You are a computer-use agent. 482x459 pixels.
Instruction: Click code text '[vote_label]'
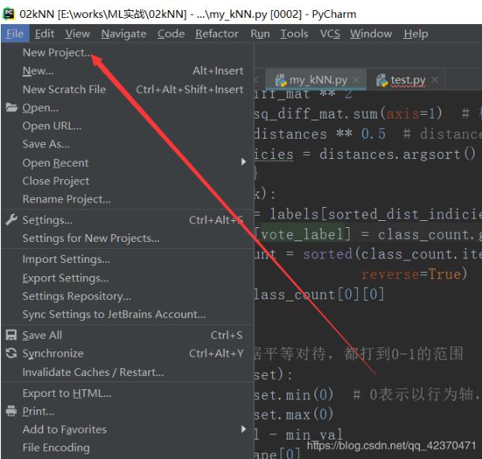coord(302,234)
